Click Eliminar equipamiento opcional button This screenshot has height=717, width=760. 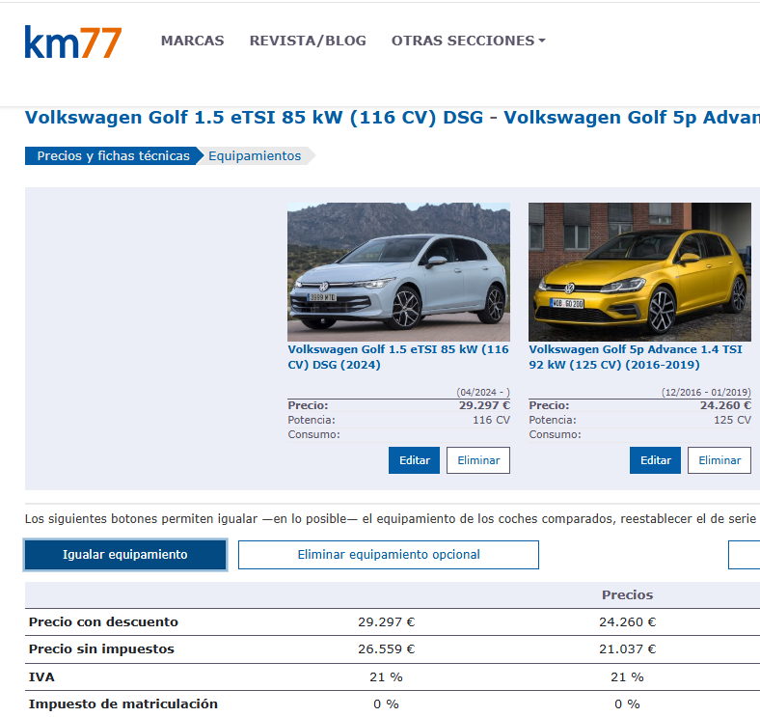(x=389, y=555)
